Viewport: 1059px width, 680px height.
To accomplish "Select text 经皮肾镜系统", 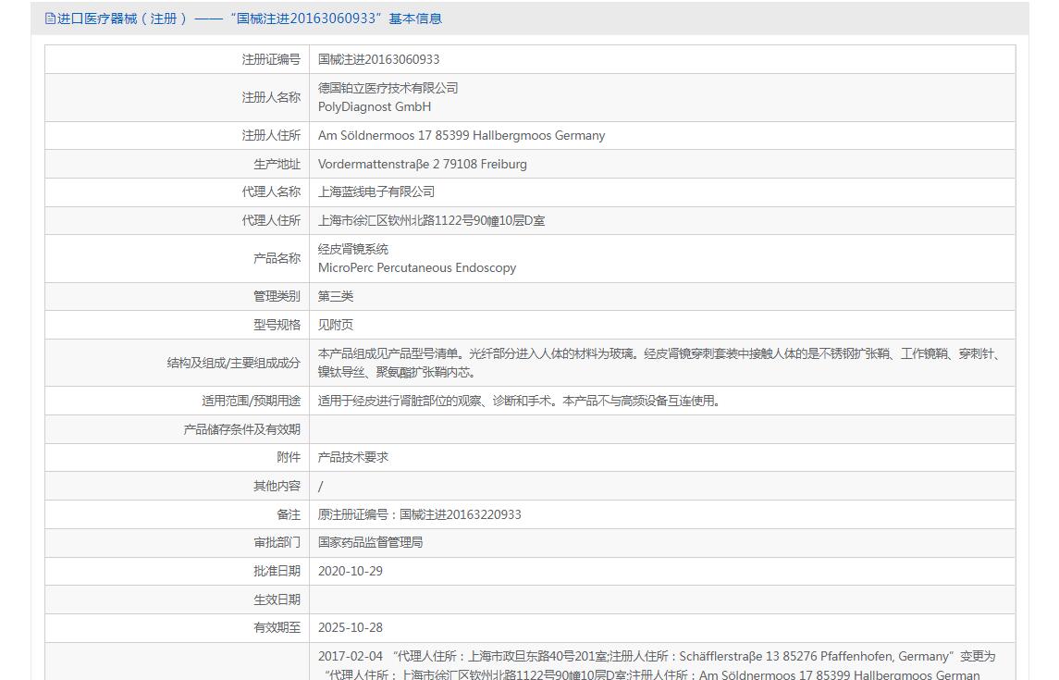I will 353,249.
